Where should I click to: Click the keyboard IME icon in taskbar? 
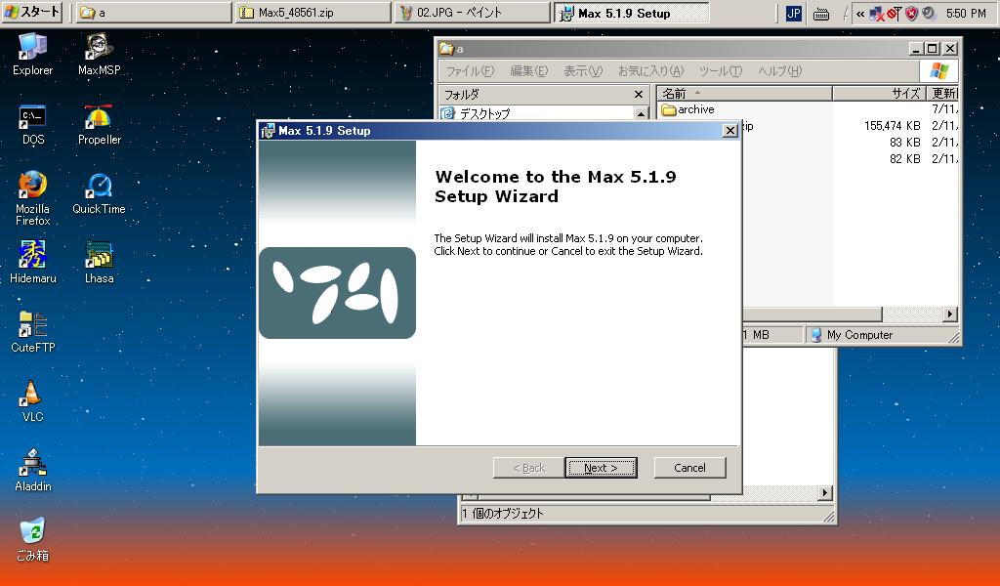pos(821,14)
